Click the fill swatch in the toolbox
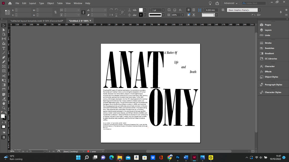 tap(3, 116)
